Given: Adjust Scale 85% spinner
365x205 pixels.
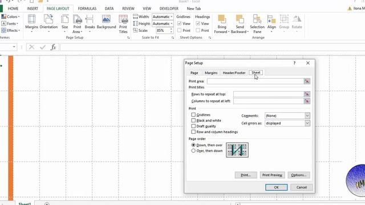Looking at the screenshot, I should coord(171,30).
